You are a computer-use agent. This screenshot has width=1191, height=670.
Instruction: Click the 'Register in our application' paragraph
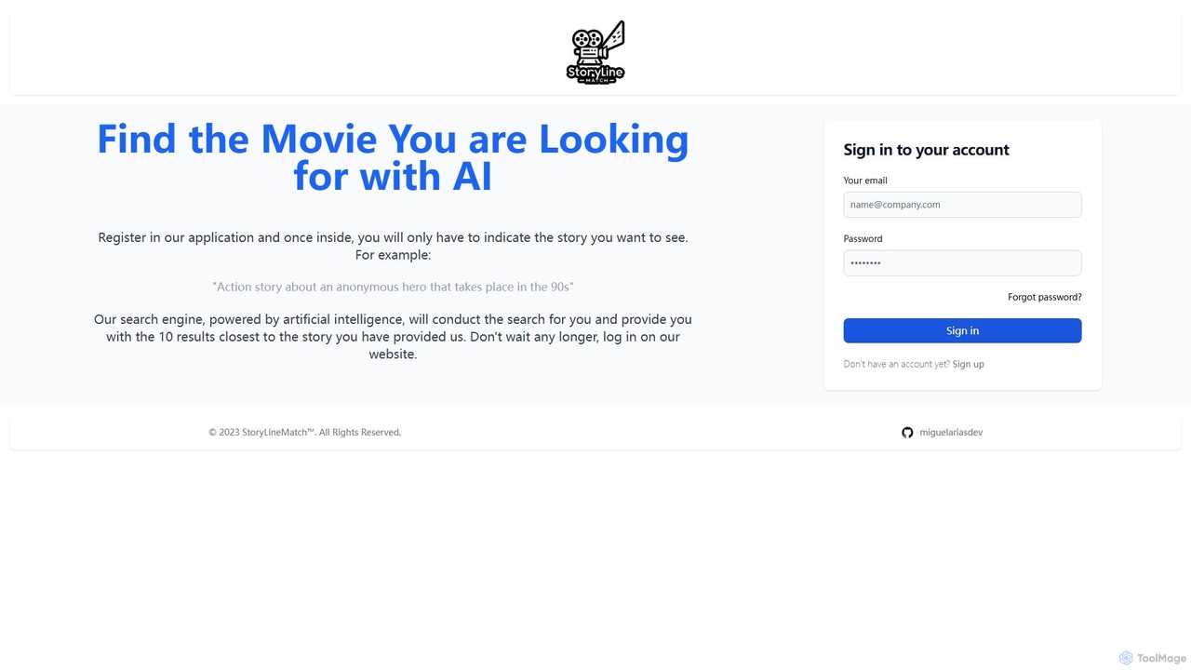coord(393,246)
